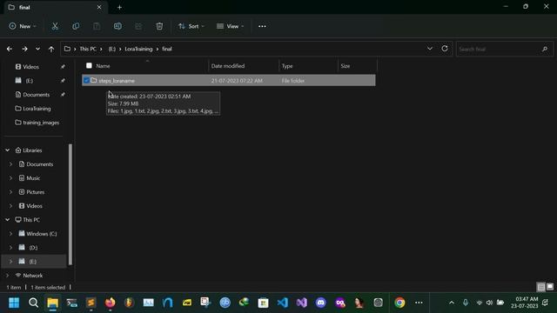Click This PC in address bar

click(x=88, y=49)
